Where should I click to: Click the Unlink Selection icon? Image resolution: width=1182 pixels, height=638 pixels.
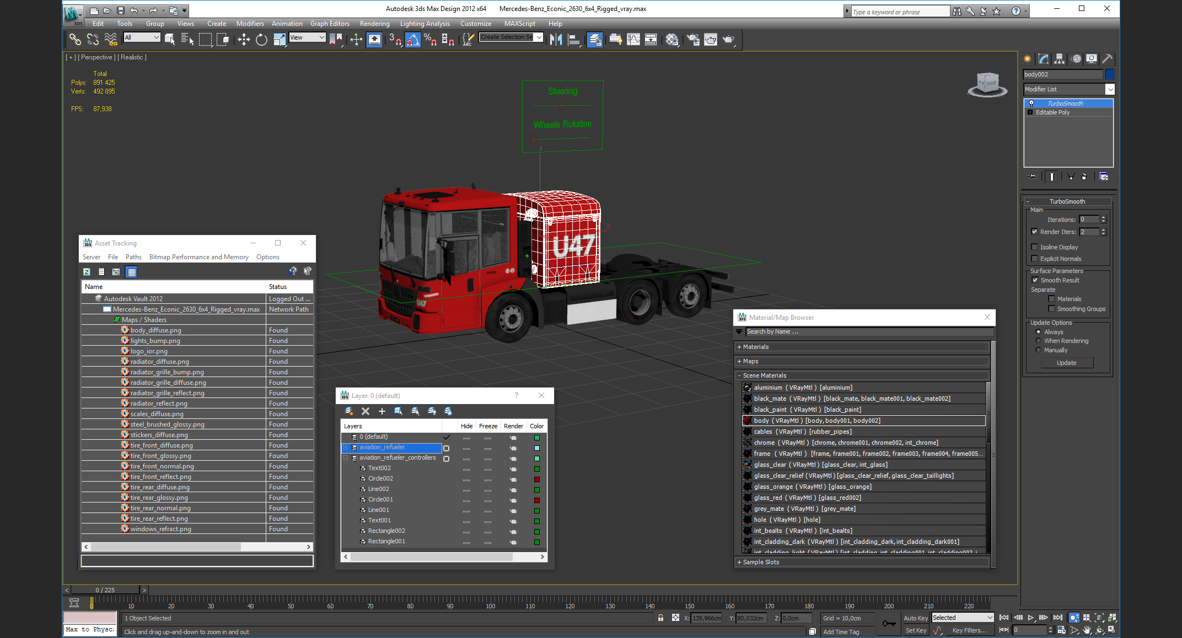[93, 39]
